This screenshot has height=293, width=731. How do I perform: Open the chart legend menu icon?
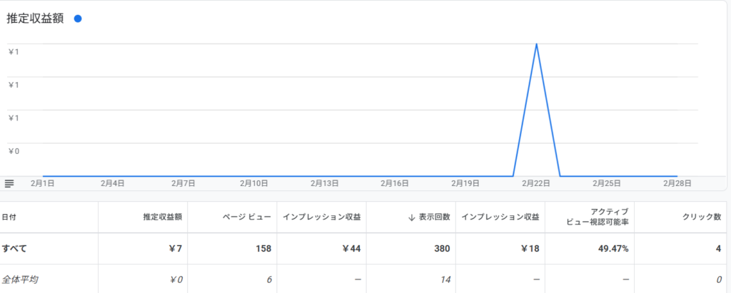coord(9,183)
